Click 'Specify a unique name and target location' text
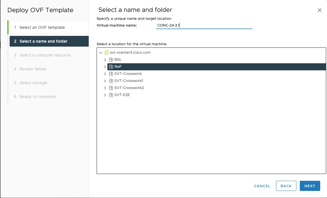Screen dimensions: 327x198 (134, 19)
